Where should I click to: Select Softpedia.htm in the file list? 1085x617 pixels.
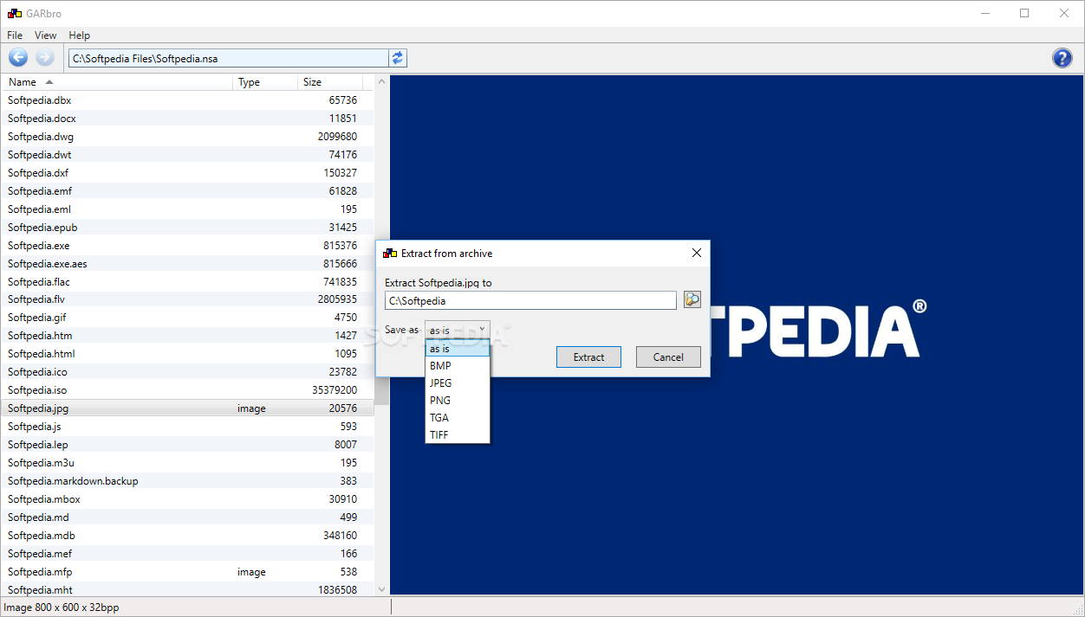188,336
